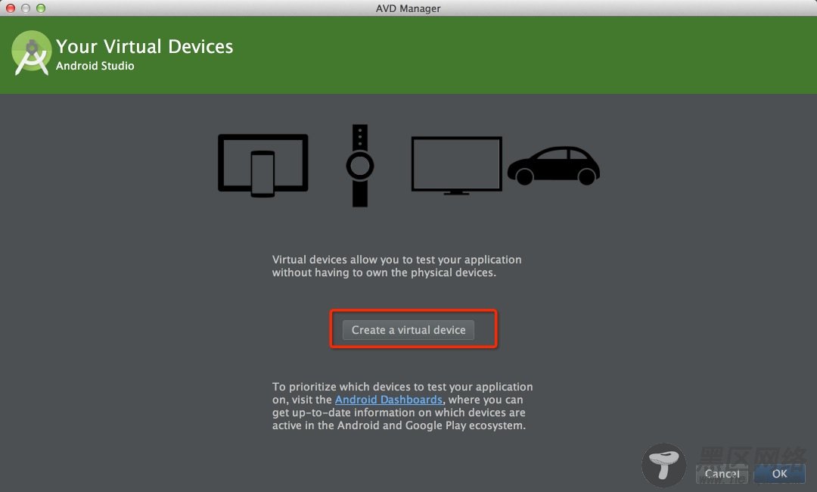The width and height of the screenshot is (817, 492).
Task: Click the AVD Manager title bar text
Action: click(x=408, y=8)
